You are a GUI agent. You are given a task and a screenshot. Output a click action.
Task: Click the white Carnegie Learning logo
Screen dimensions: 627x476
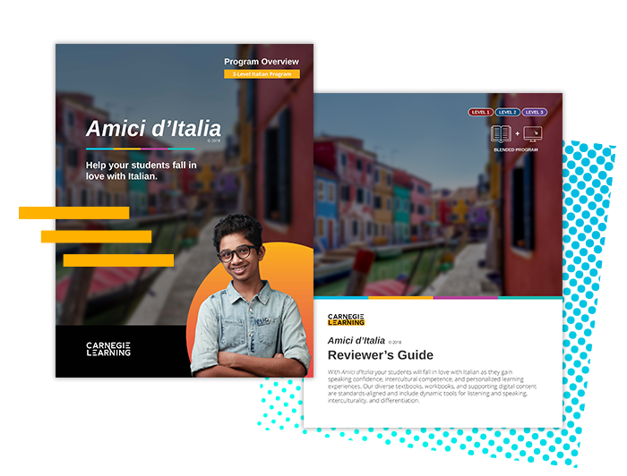[x=108, y=349]
